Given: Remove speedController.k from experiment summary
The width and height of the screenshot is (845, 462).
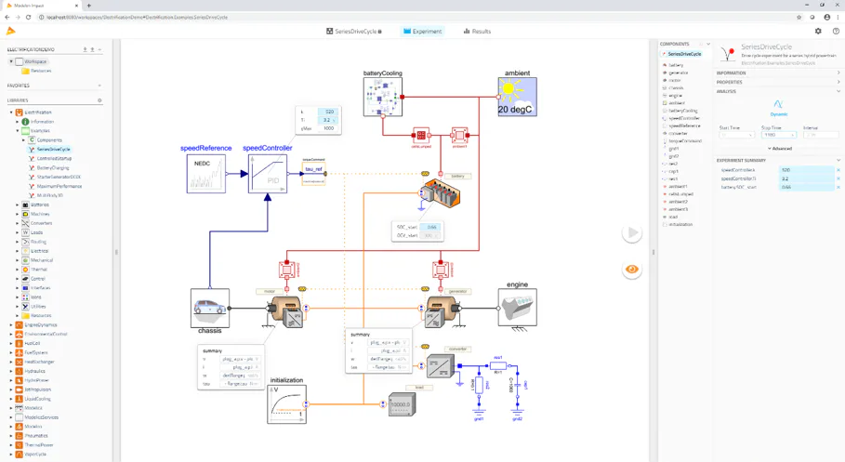Looking at the screenshot, I should [838, 170].
